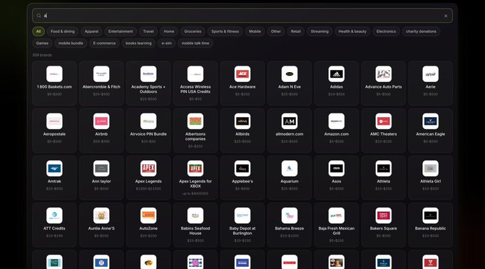Image resolution: width=485 pixels, height=269 pixels.
Task: Choose the Aeropostale logo
Action: tap(54, 121)
